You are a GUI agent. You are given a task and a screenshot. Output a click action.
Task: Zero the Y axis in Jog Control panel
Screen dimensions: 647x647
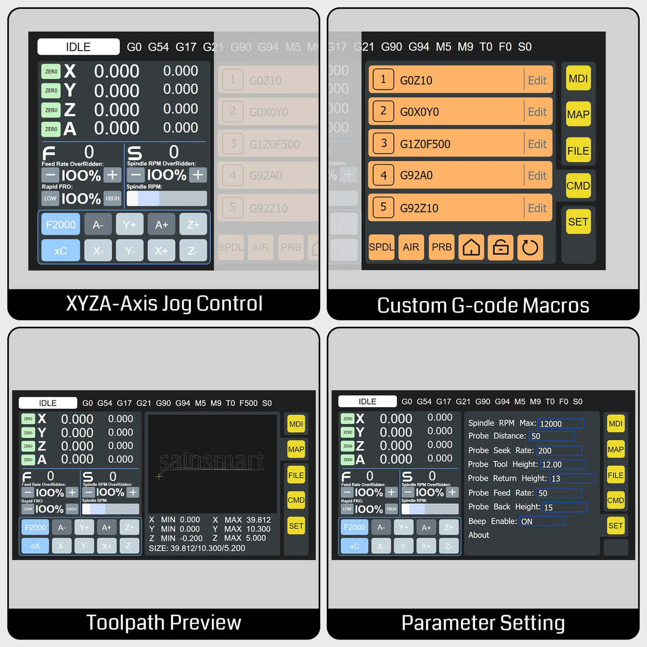click(x=51, y=91)
